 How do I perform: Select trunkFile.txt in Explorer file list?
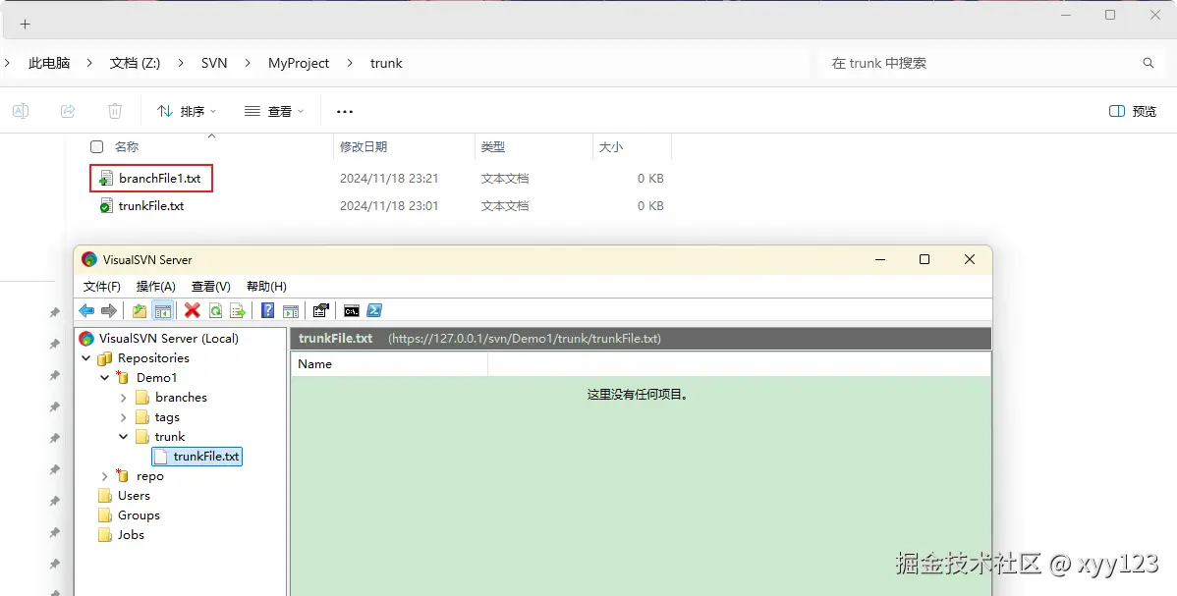(x=151, y=205)
